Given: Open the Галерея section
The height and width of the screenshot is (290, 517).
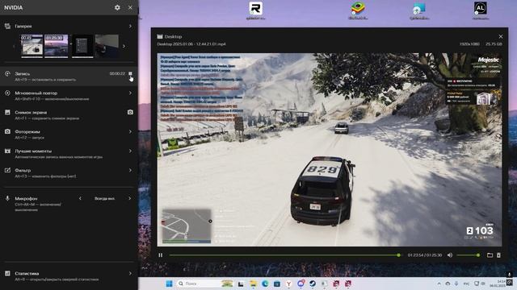Looking at the screenshot, I should coord(69,26).
